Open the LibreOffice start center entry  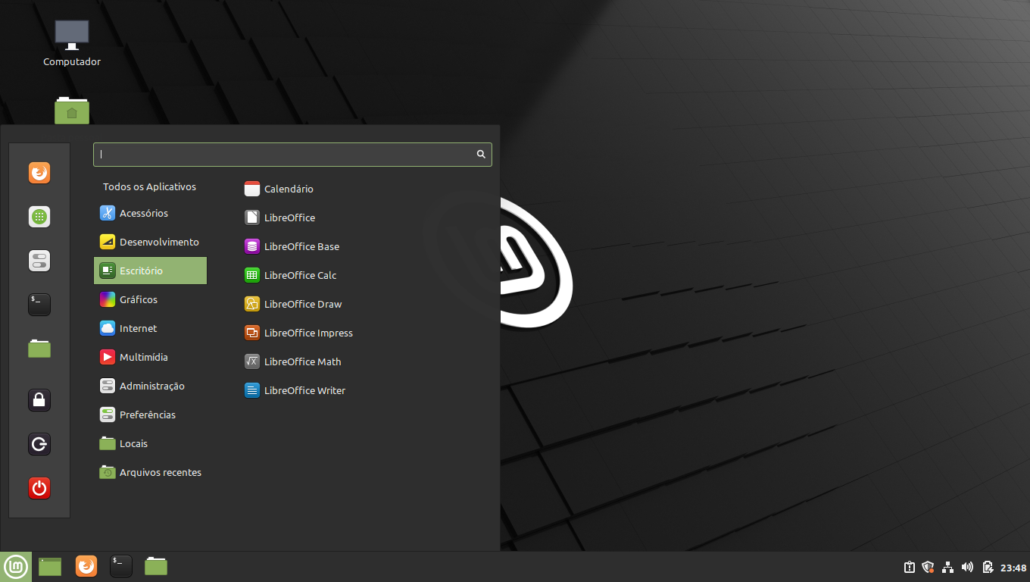point(279,218)
